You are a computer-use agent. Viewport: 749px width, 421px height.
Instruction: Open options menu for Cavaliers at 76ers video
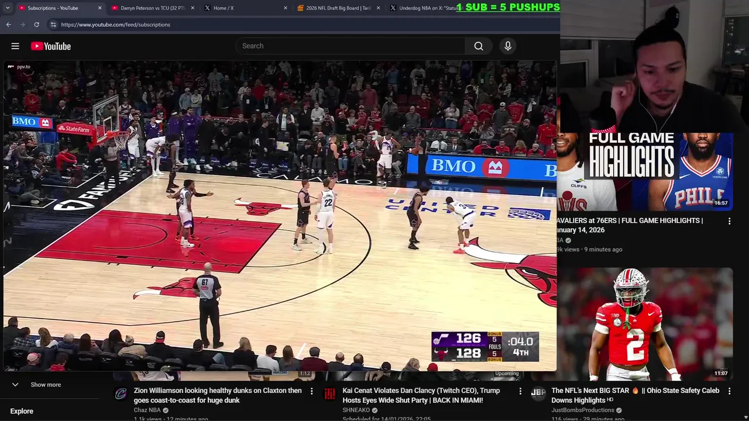click(729, 221)
